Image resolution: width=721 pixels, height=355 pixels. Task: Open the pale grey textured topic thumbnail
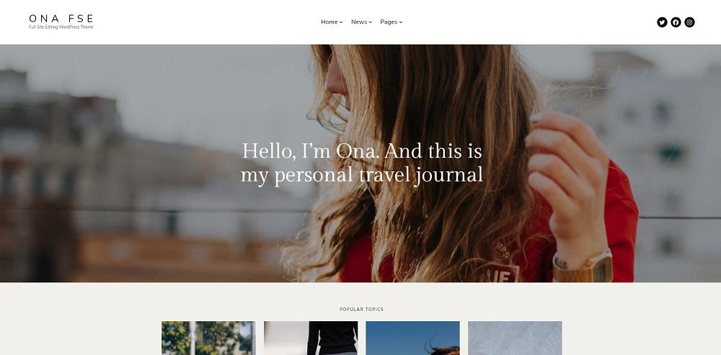(515, 338)
